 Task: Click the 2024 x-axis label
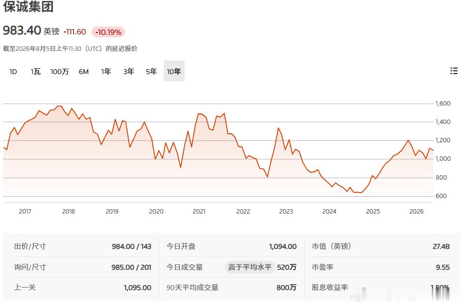329,211
